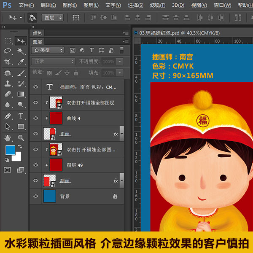
Task: Open the 不透明度 opacity dropdown arrow
Action: [120, 62]
